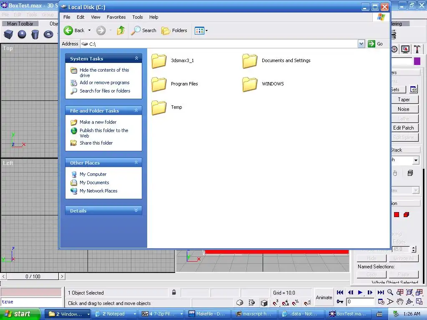Open the Favorites menu in Explorer
Image resolution: width=427 pixels, height=320 pixels.
(x=116, y=17)
